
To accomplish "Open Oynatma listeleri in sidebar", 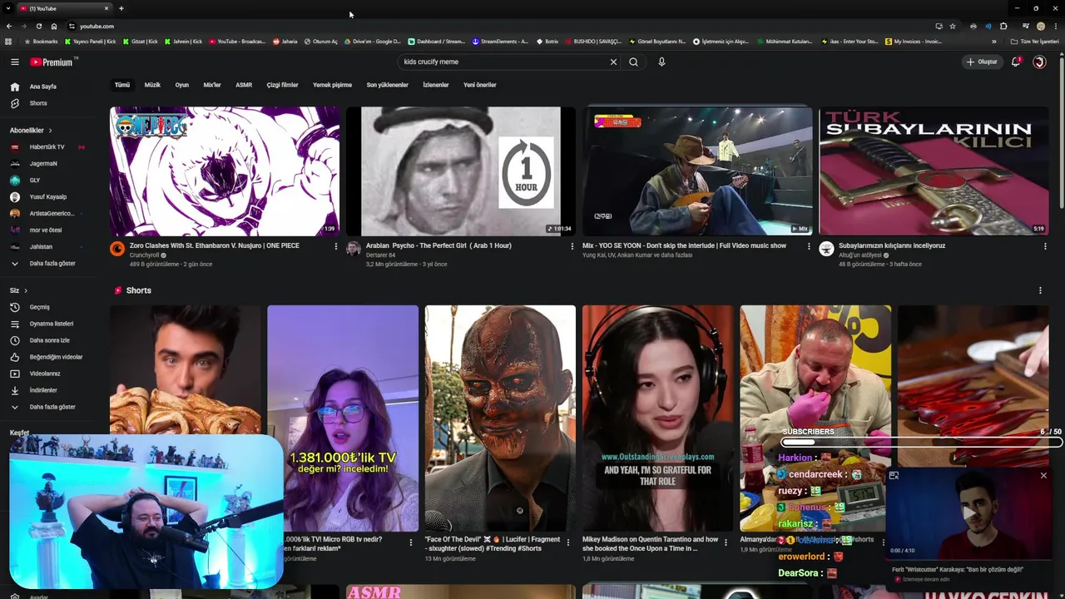I will pyautogui.click(x=51, y=324).
